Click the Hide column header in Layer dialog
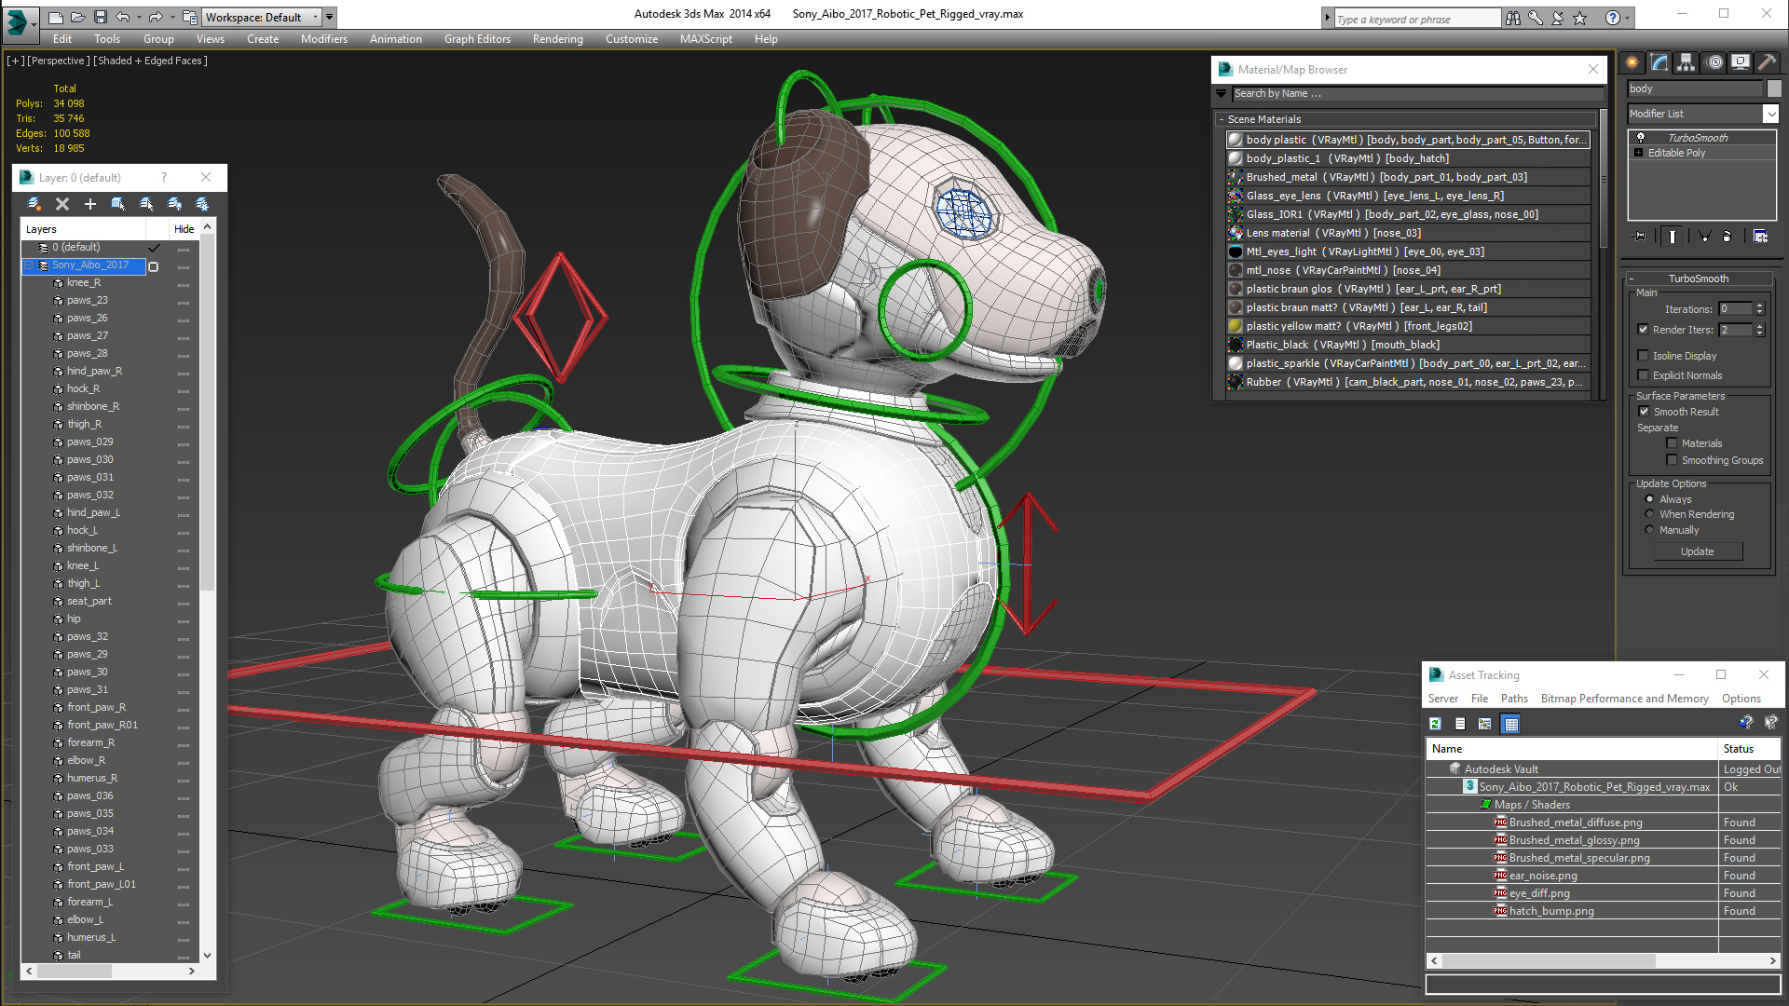 coord(184,229)
